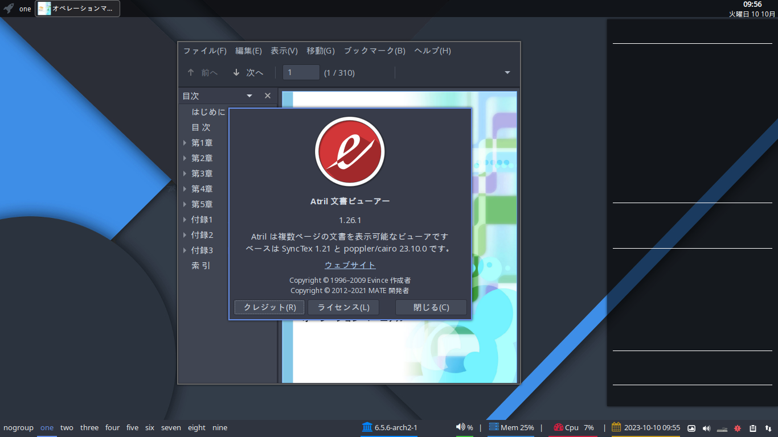778x437 pixels.
Task: Click the ライセンス(L) button
Action: pos(343,307)
